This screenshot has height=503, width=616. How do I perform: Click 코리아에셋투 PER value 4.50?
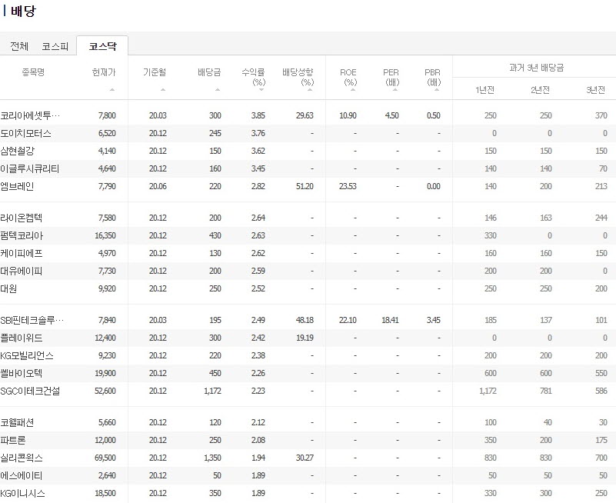[x=391, y=115]
